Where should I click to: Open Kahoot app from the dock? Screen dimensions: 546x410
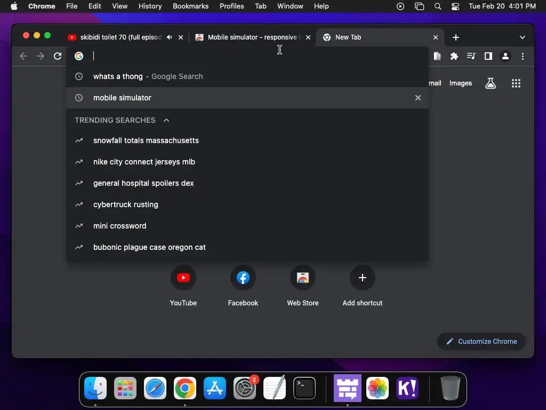407,388
